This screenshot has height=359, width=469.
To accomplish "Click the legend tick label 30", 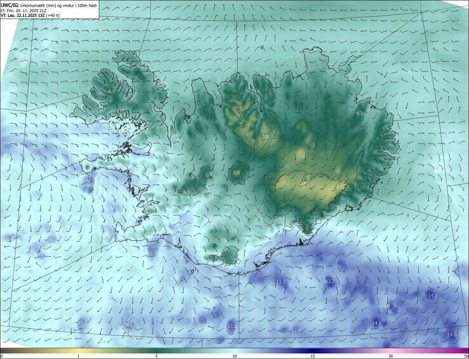I will (391, 356).
